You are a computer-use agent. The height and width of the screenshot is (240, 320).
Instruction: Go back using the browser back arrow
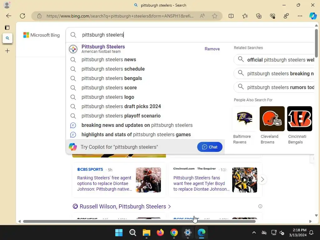point(8,16)
